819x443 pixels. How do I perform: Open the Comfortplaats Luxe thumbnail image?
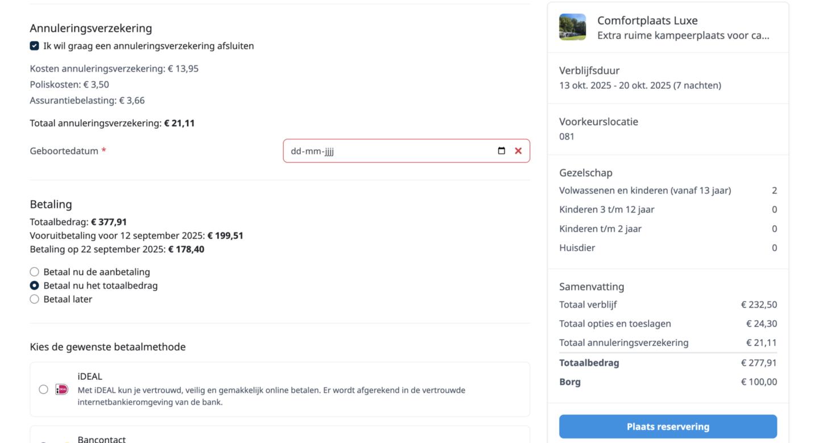pos(572,27)
